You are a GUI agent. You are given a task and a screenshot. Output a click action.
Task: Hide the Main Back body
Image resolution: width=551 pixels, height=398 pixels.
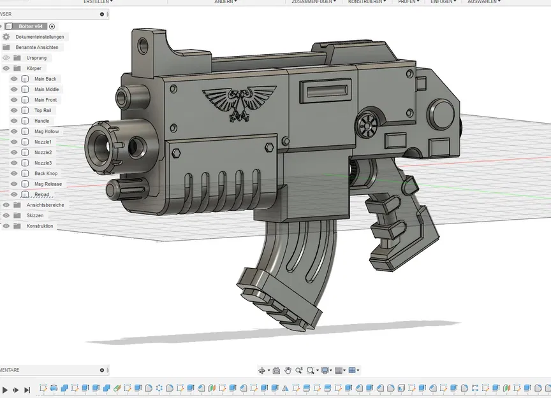13,79
